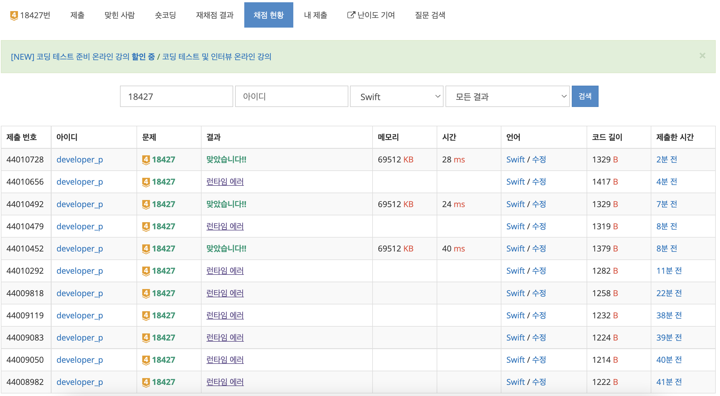Click the problem number field containing 18427

point(176,97)
